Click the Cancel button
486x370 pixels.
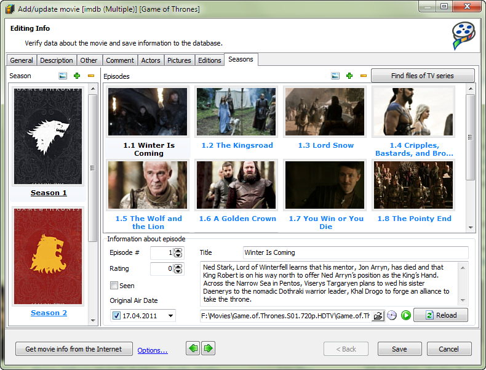pyautogui.click(x=449, y=349)
